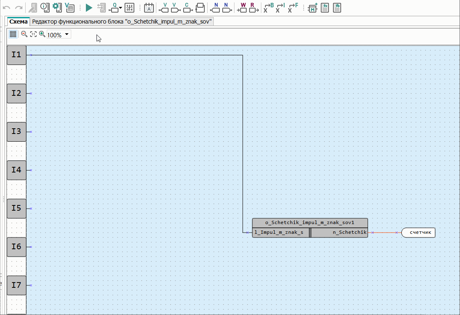Select input block I1
Screen dimensions: 460x315
pos(16,55)
